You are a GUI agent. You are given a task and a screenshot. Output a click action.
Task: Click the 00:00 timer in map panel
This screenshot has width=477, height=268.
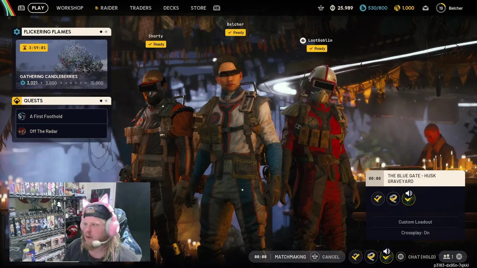click(x=375, y=178)
